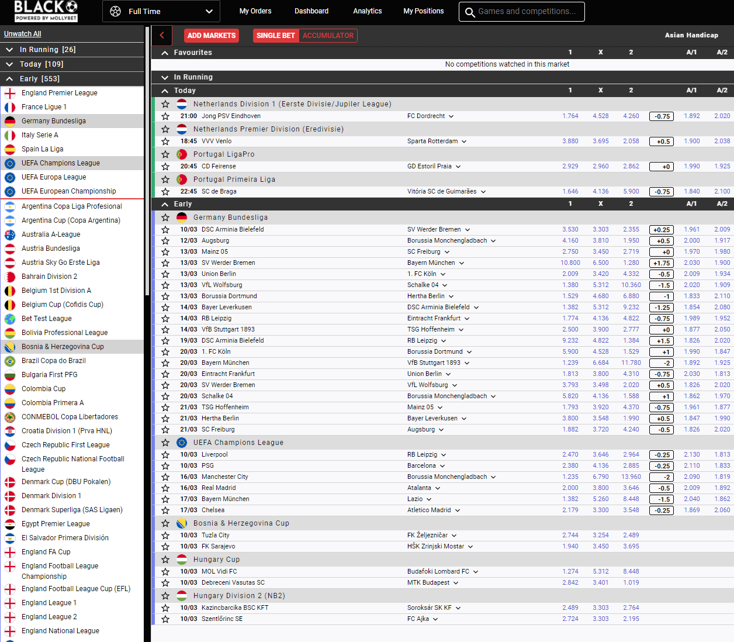Image resolution: width=734 pixels, height=642 pixels.
Task: Star the SC de Braga match
Action: [165, 192]
